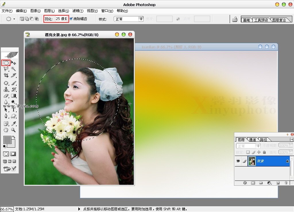Open the Layers panel options menu
The image size is (294, 212).
292,139
